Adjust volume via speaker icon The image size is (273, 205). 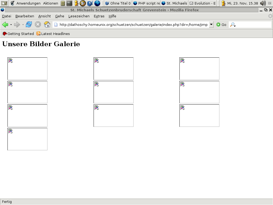pos(263,3)
